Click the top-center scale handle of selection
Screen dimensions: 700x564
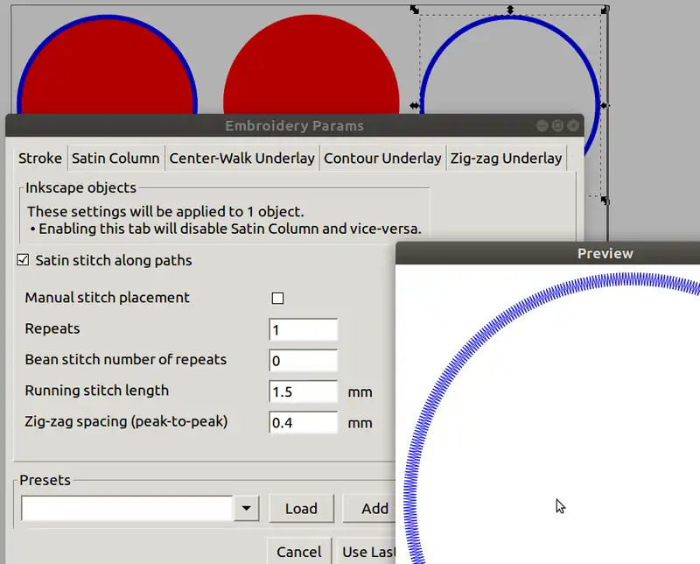tap(511, 11)
